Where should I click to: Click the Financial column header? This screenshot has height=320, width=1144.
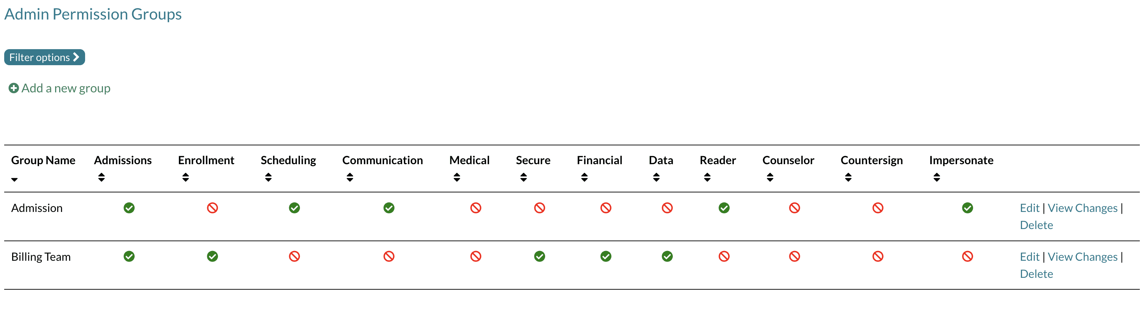tap(599, 160)
